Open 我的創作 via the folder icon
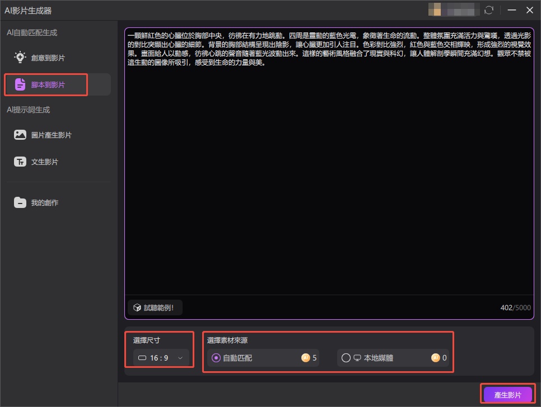 click(x=20, y=203)
